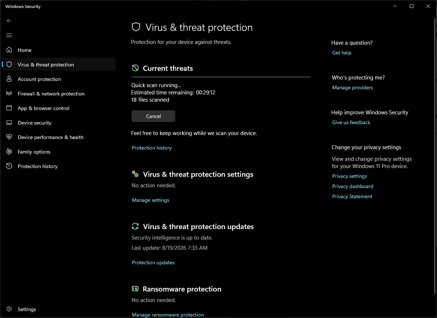This screenshot has height=318, width=437.
Task: Open App & browser control page
Action: tap(59, 108)
